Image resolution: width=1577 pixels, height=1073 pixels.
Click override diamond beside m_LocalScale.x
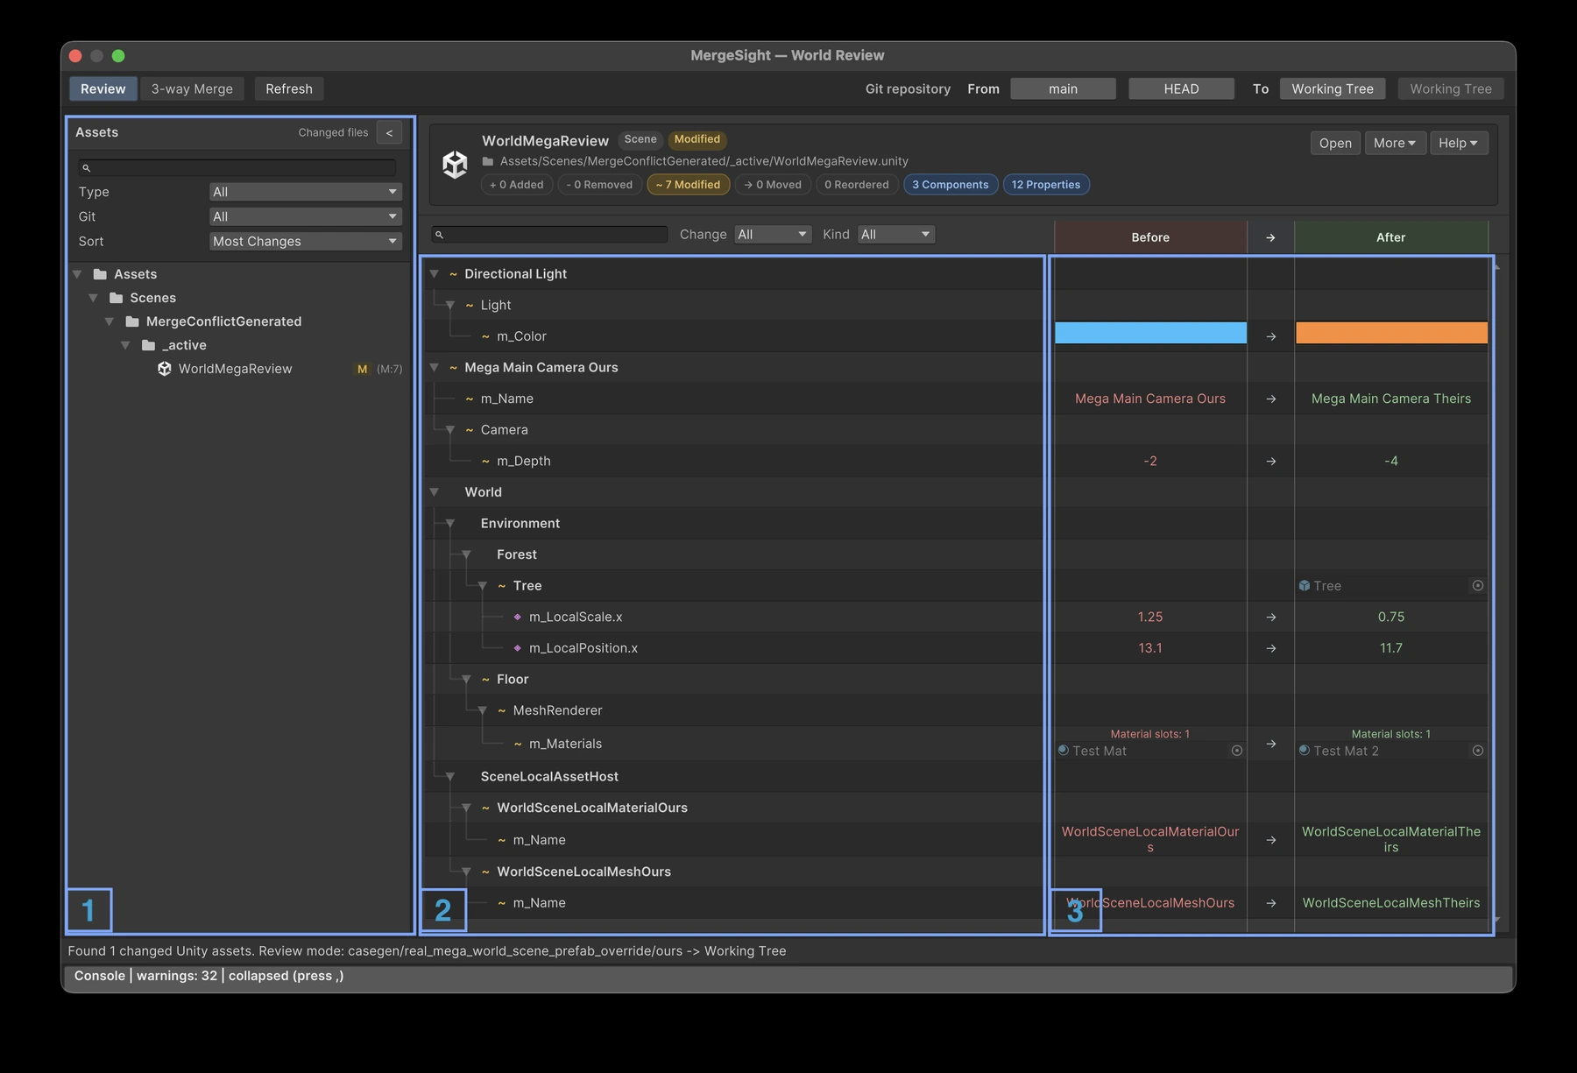518,618
